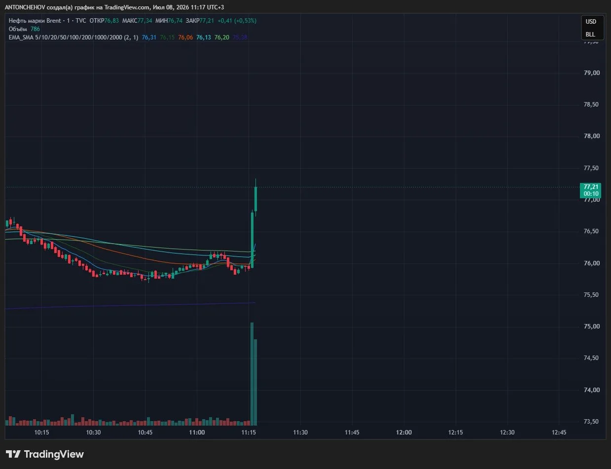Click the ЗАКР close value 77,21
The image size is (611, 469).
click(207, 21)
